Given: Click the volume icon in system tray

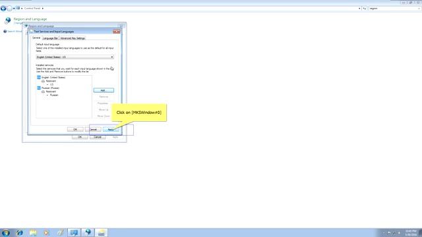Looking at the screenshot, I should (400, 233).
